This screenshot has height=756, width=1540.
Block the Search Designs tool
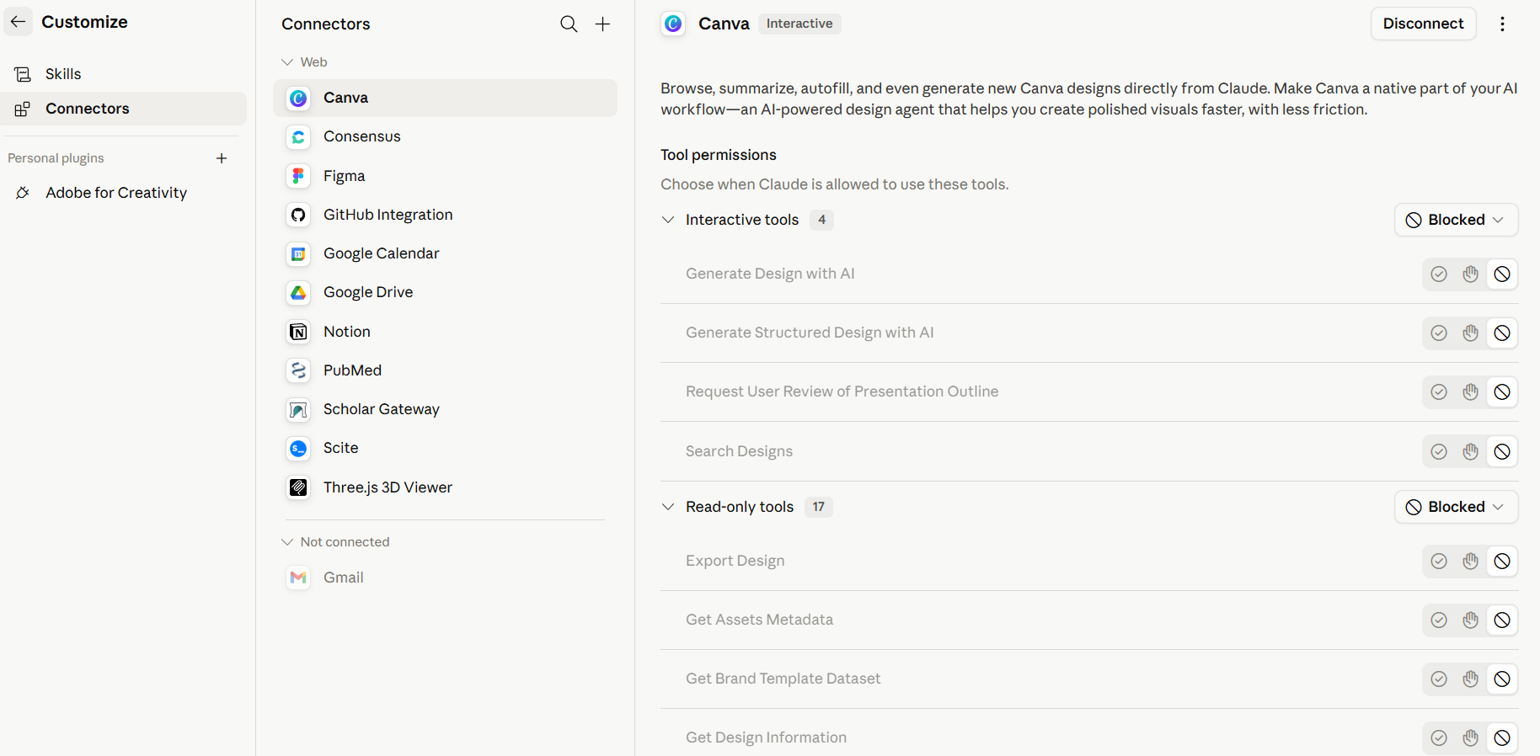coord(1502,451)
